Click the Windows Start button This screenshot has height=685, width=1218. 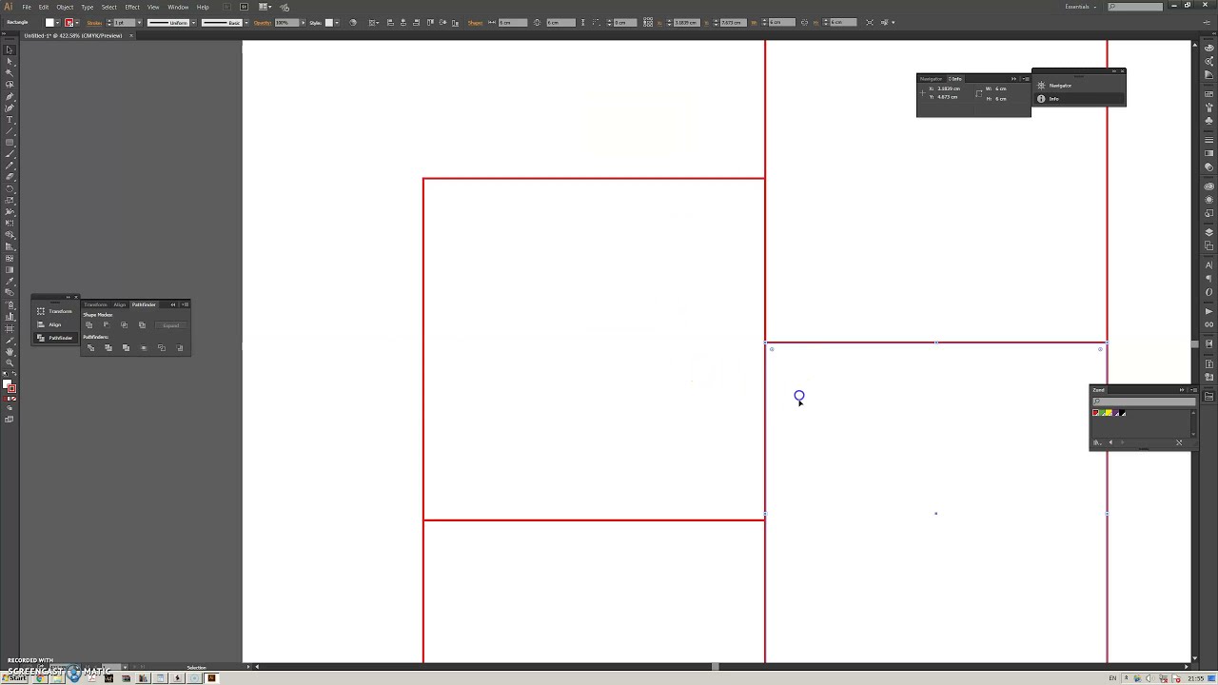pyautogui.click(x=14, y=678)
